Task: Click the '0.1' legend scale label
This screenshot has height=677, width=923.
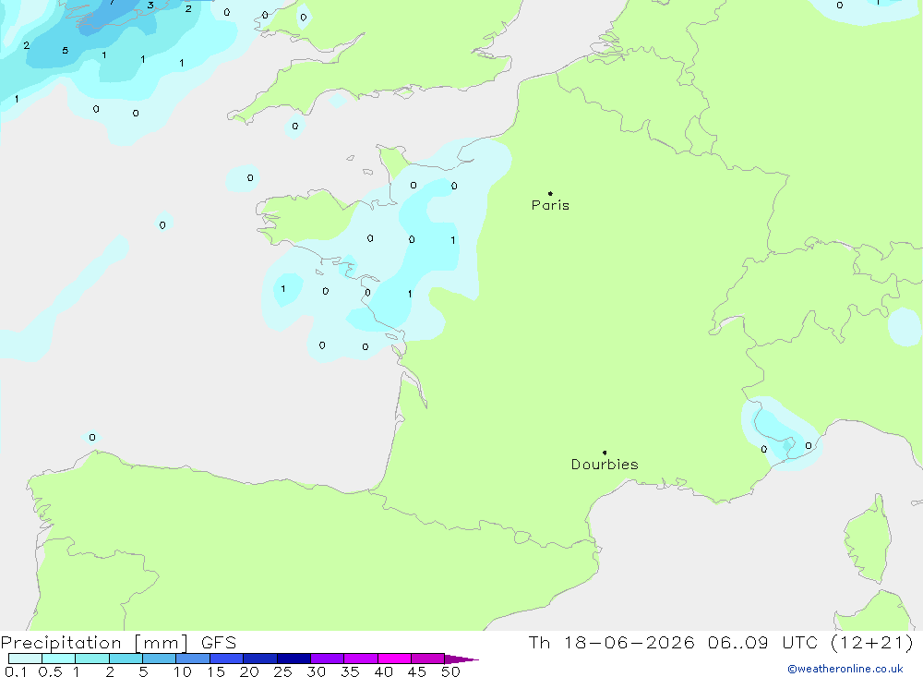Action: [16, 671]
